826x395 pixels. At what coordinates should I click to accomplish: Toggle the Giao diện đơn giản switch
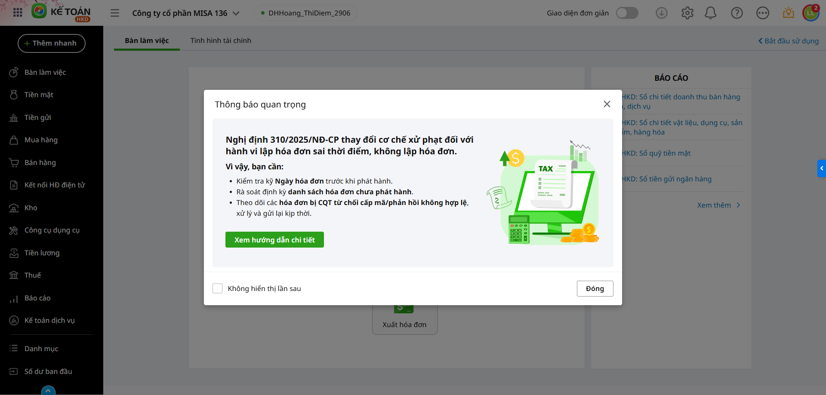pyautogui.click(x=627, y=13)
